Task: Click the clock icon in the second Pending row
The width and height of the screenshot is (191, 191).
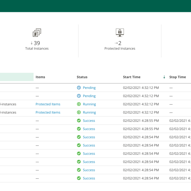Action: point(79,96)
